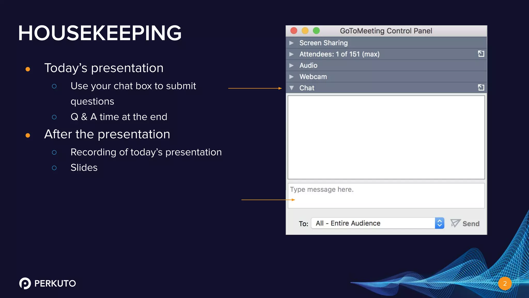Click the Type message here field
The height and width of the screenshot is (298, 529).
coord(386,196)
